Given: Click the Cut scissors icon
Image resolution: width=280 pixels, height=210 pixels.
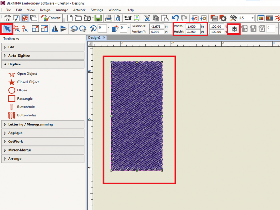Looking at the screenshot, I should [x=147, y=18].
